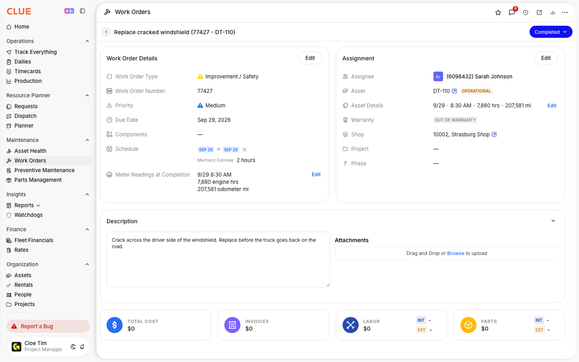579x362 pixels.
Task: Star this work order as favorite
Action: pos(498,12)
